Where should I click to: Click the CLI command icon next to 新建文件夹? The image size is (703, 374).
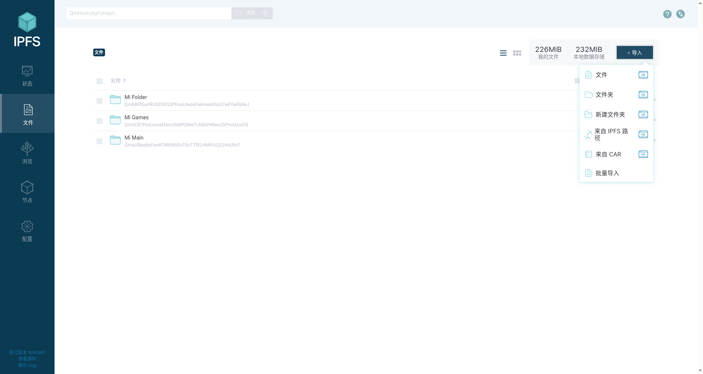(x=643, y=114)
